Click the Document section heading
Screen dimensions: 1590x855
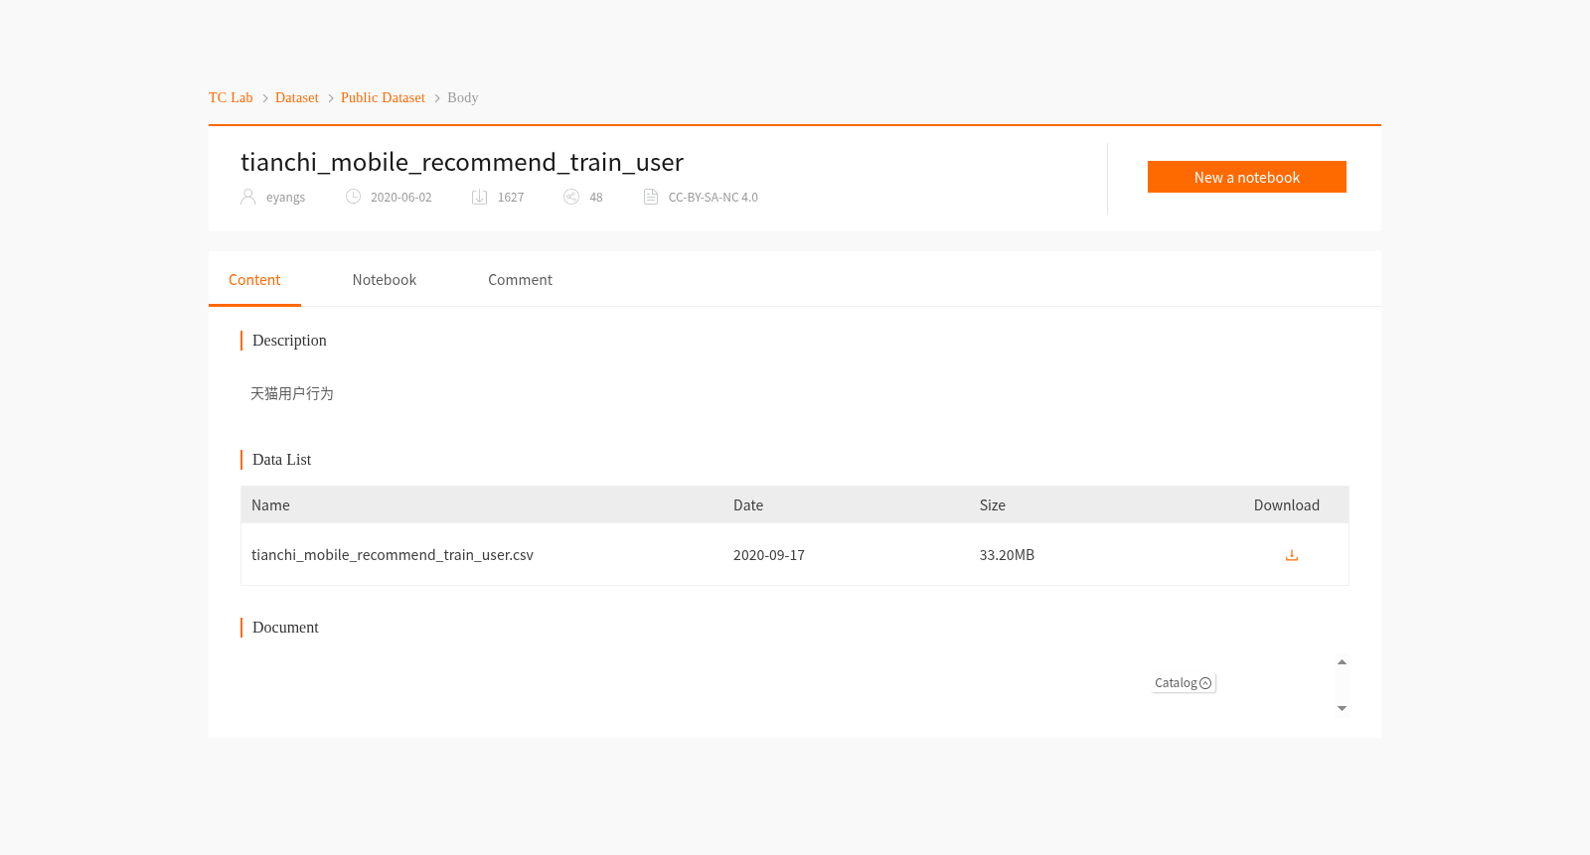click(285, 628)
